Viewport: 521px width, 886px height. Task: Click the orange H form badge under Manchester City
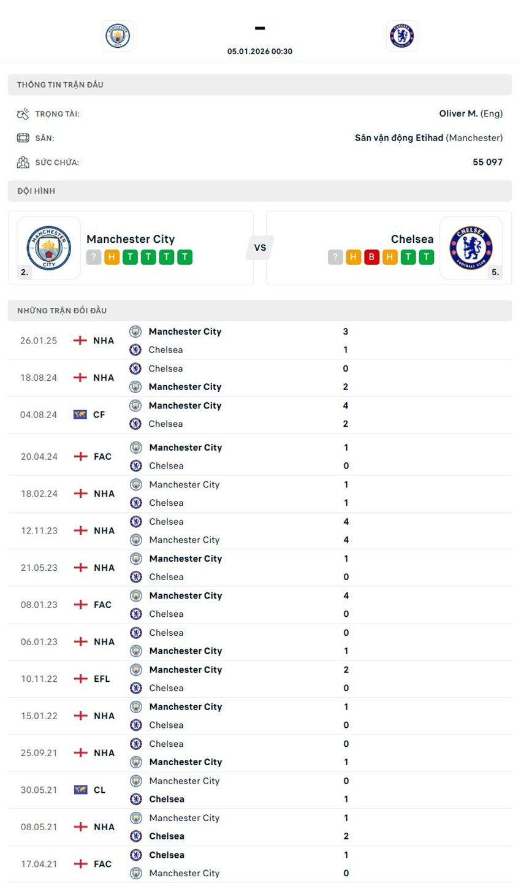click(x=112, y=257)
